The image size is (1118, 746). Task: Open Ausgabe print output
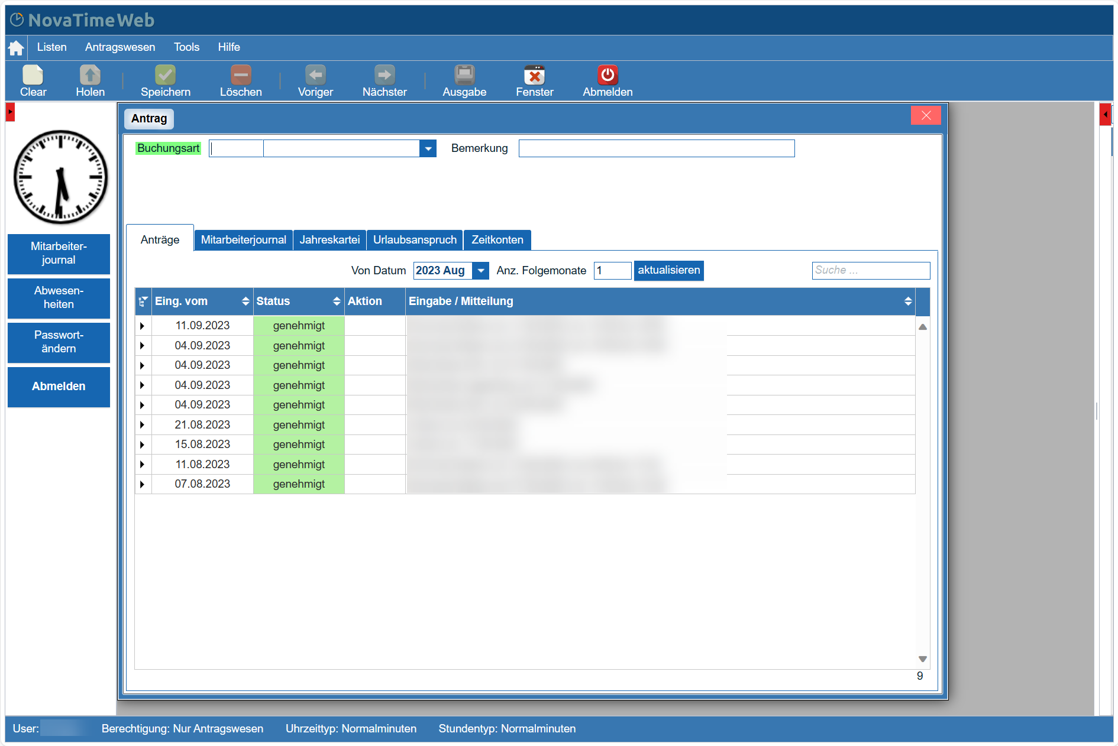[x=464, y=76]
